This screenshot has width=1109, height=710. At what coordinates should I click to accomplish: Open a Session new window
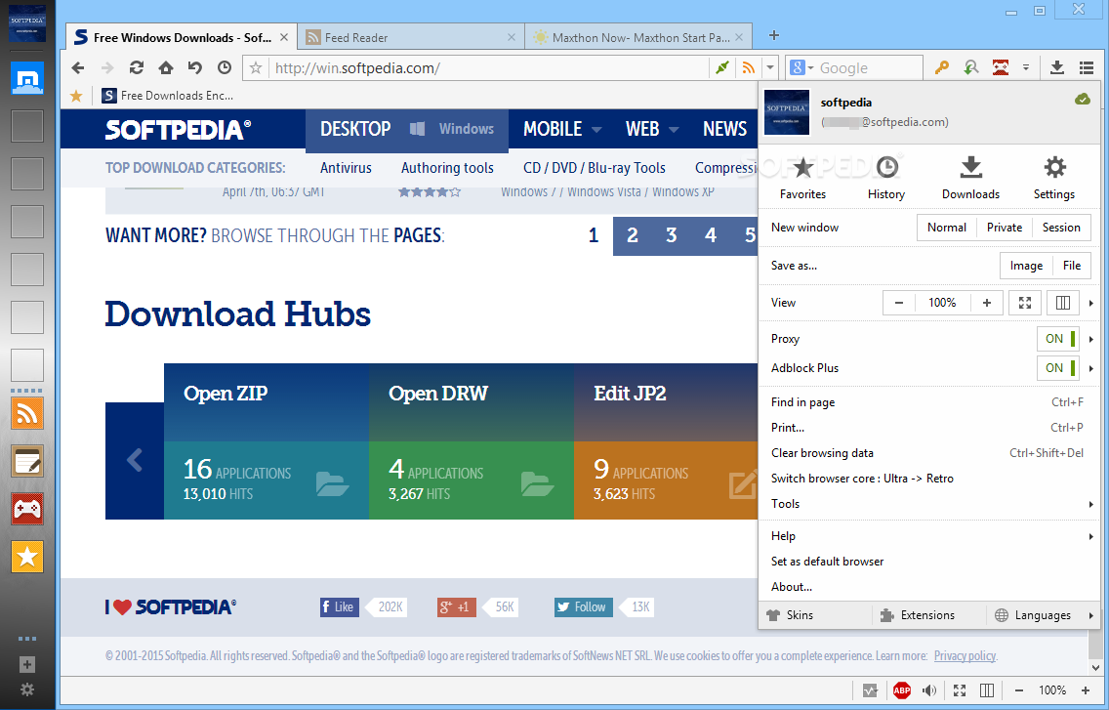1061,228
